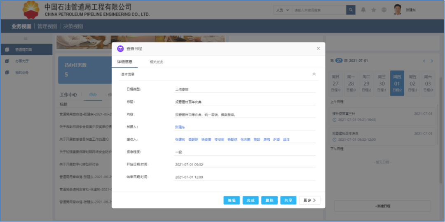The image size is (445, 222).
Task: Click the 我的业务 sidebar icon
Action: pos(7,73)
